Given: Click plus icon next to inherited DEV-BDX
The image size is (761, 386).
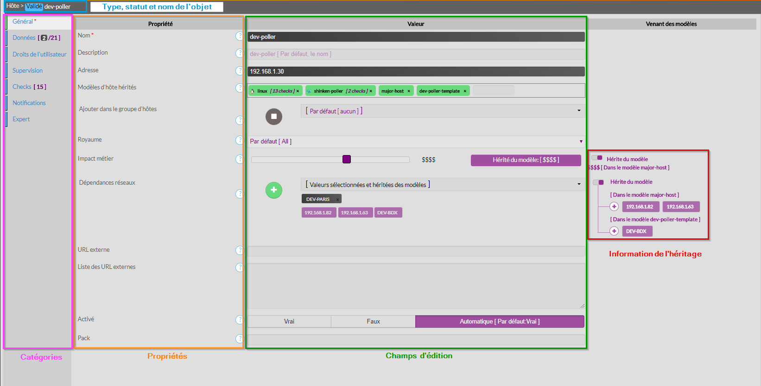Looking at the screenshot, I should click(614, 231).
